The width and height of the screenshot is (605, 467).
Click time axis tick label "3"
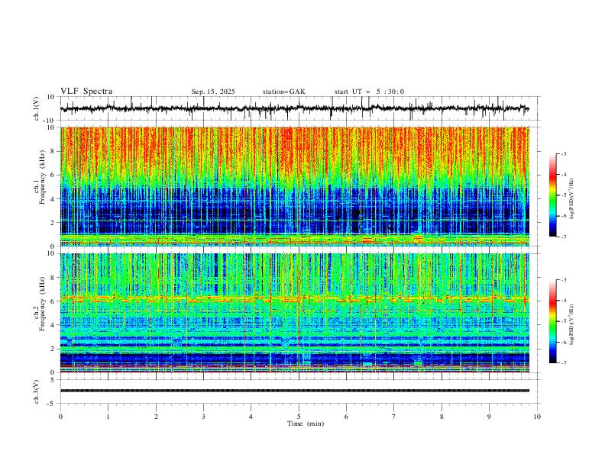tap(203, 417)
